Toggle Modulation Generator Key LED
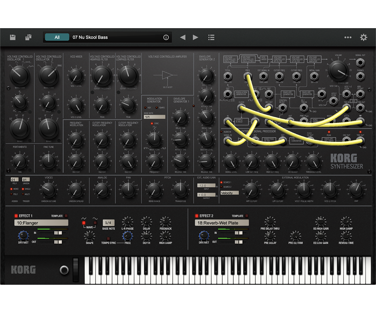376x313 pixels. tap(145, 108)
